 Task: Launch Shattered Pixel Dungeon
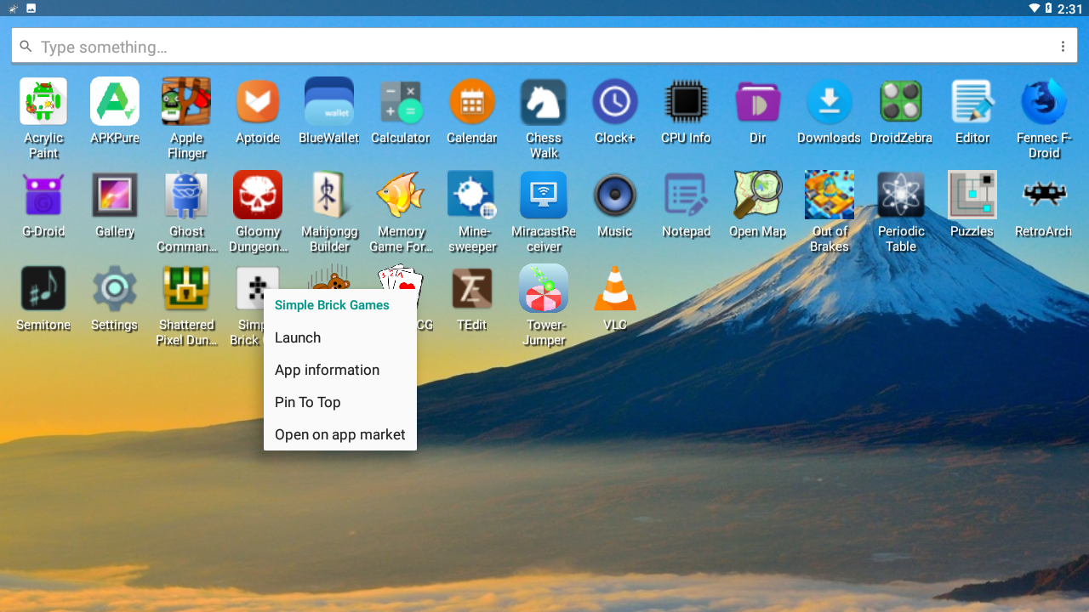(x=186, y=289)
